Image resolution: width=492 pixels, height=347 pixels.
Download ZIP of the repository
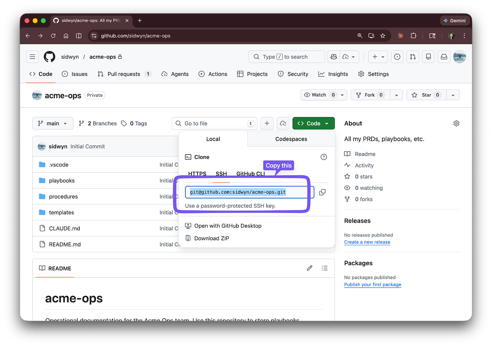tap(207, 238)
